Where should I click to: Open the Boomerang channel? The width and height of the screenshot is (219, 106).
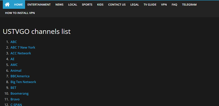point(20,94)
